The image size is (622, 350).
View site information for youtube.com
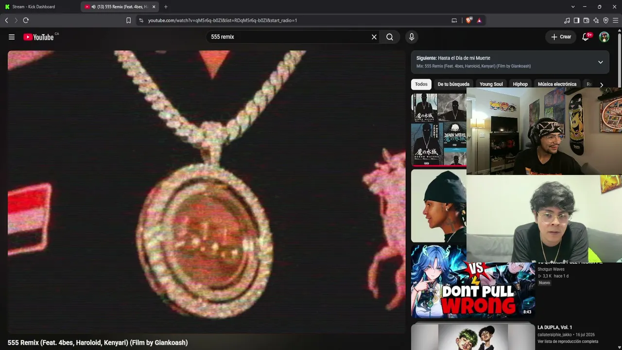coord(141,20)
